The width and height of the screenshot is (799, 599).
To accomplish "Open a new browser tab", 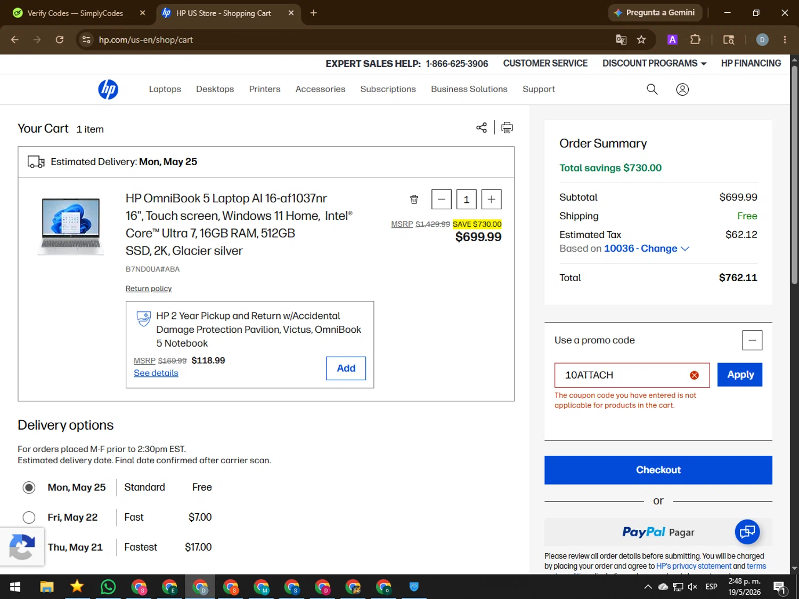I will (x=314, y=13).
